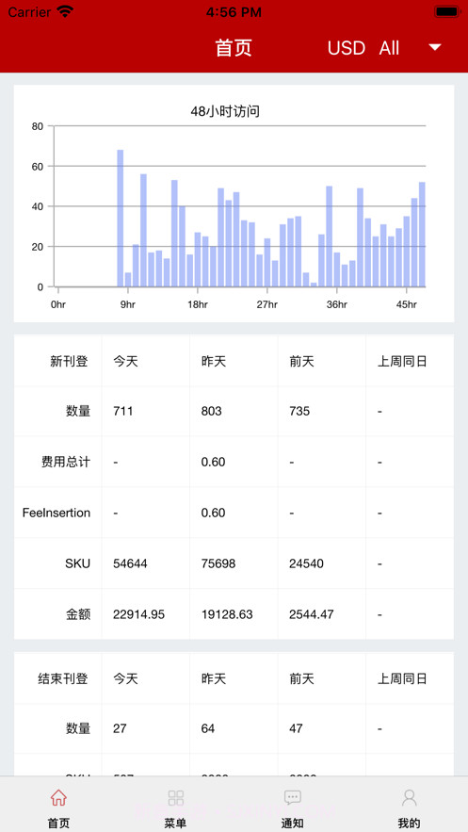
Task: Tap 上周同日 column in 新刊登 table
Action: pos(402,362)
